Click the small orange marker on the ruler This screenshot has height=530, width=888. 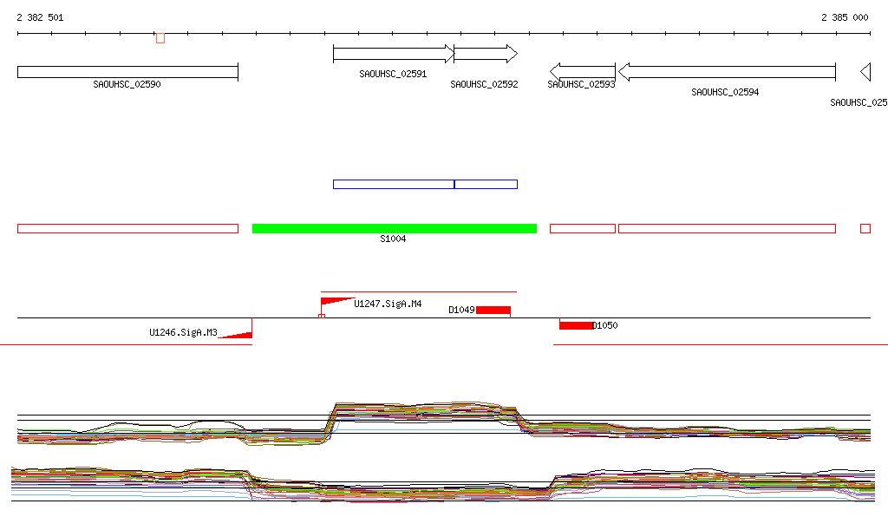(160, 38)
